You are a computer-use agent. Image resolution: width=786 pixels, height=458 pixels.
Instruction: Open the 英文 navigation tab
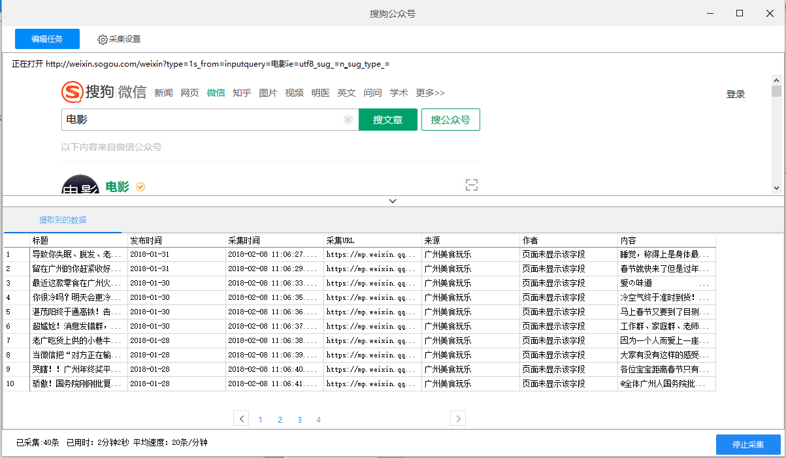(346, 93)
